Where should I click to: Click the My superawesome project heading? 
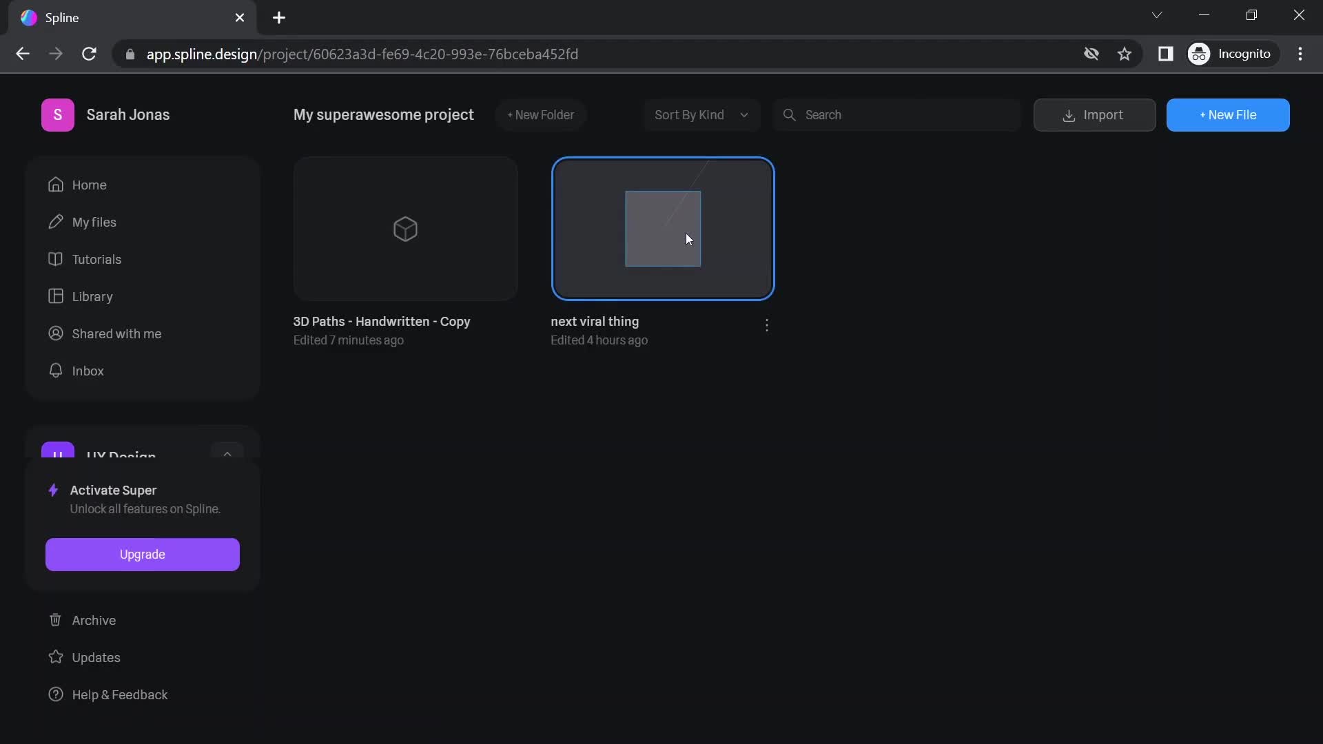(384, 115)
